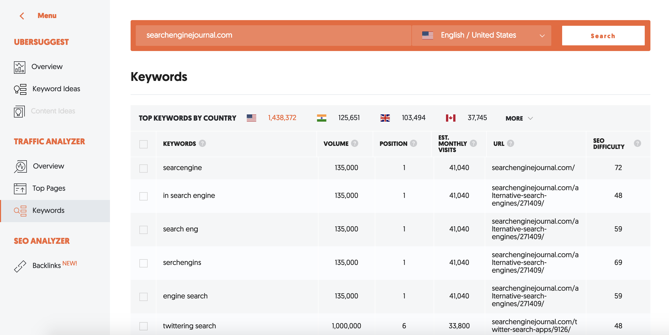The width and height of the screenshot is (669, 335).
Task: Click the Top Pages icon
Action: pyautogui.click(x=20, y=189)
